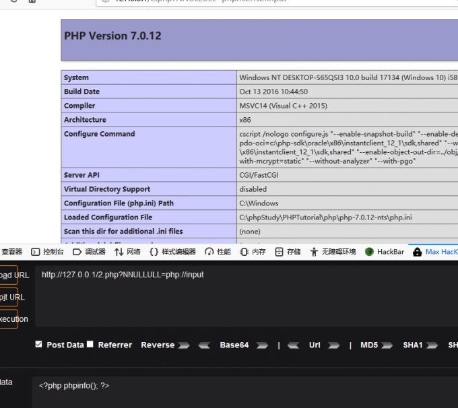Open the Performance (性能) tab
The height and width of the screenshot is (408, 458).
[218, 252]
